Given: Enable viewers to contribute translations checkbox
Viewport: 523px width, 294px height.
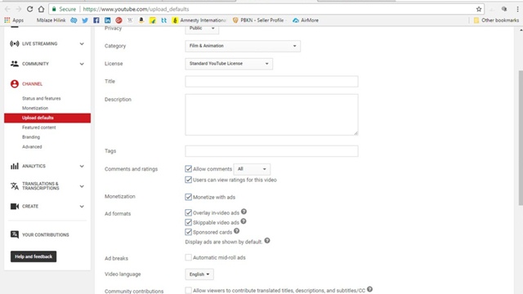Looking at the screenshot, I should point(189,291).
